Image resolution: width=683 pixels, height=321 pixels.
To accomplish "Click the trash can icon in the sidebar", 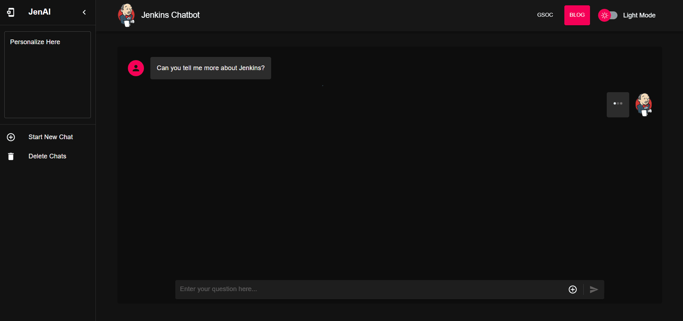I will point(11,156).
